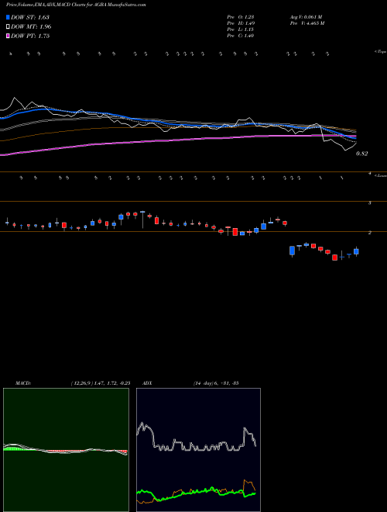Click the green ADX line in ADX panel
387x512 pixels.
pos(196,492)
